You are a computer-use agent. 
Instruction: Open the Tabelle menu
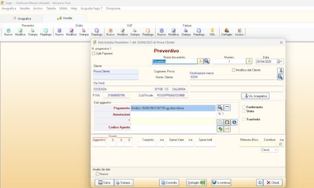[51, 8]
